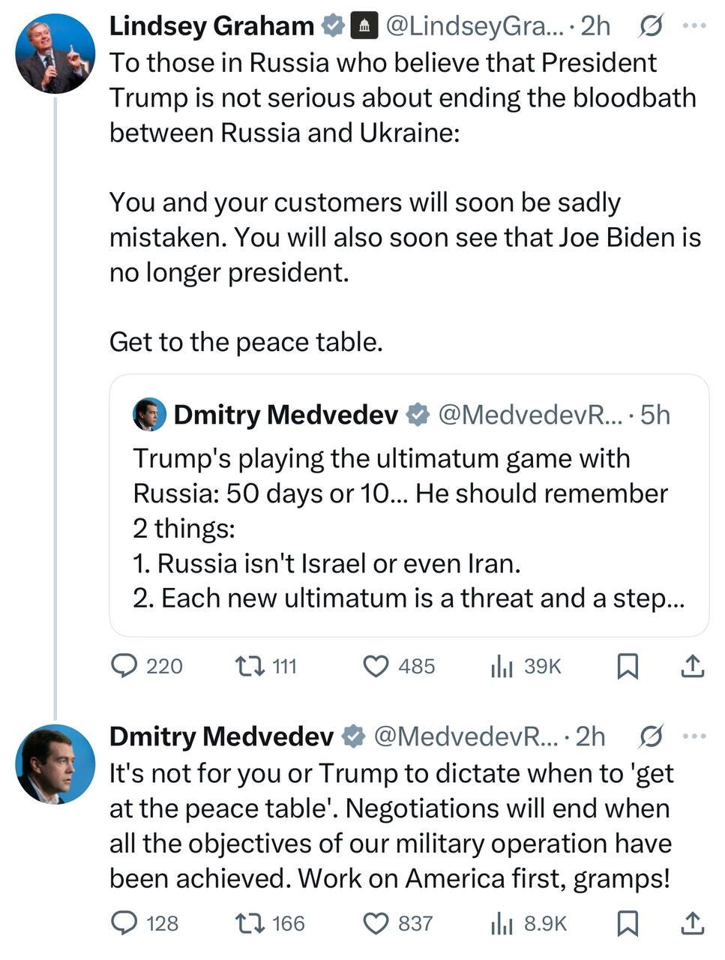Viewport: 725px width, 960px height.
Task: Open Dmitry Medvedev's profile avatar in reply
Action: pyautogui.click(x=55, y=763)
